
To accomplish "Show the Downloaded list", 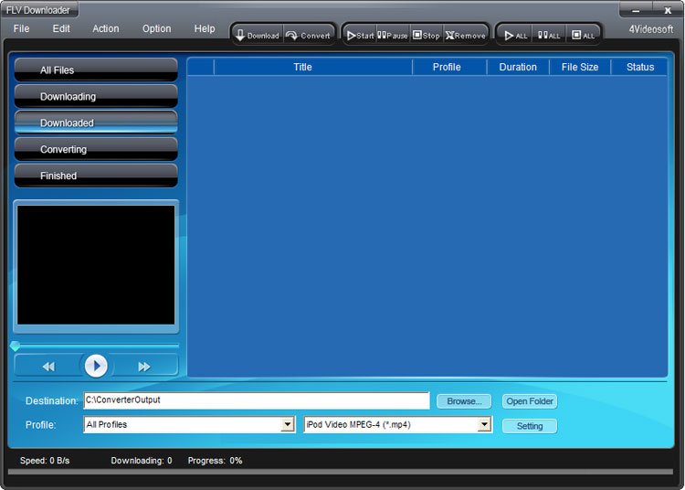I will click(96, 122).
